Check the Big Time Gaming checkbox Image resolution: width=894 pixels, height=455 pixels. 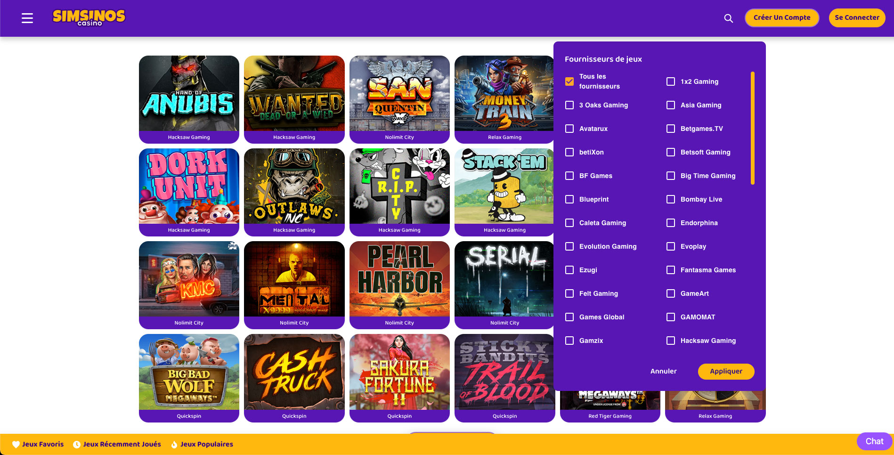[x=671, y=176]
